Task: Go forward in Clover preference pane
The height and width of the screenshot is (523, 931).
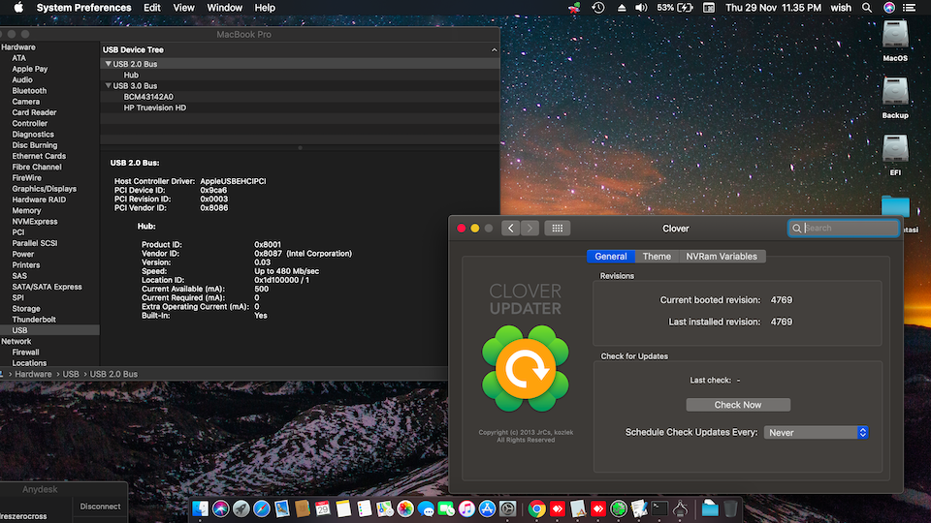Action: (x=530, y=229)
